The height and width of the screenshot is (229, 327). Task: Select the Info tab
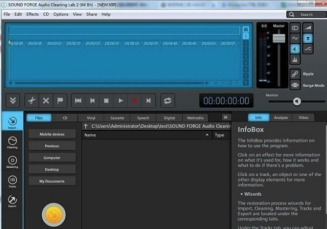point(258,118)
